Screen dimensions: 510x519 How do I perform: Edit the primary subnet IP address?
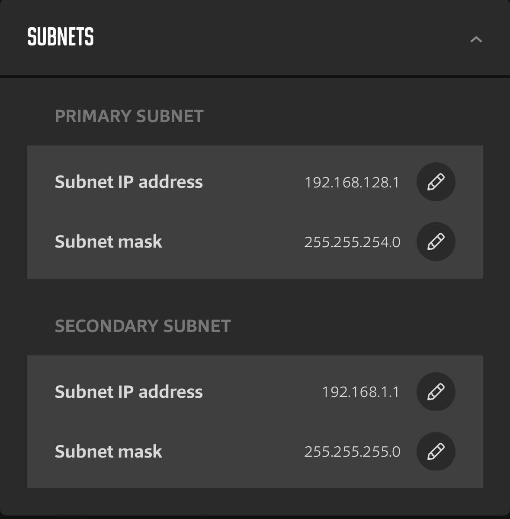(436, 182)
